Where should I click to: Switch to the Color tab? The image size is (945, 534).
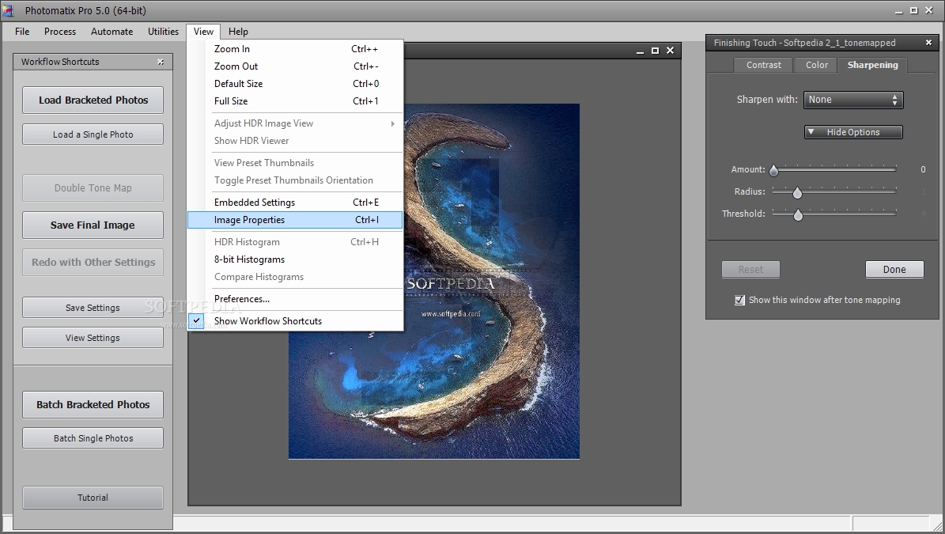[817, 65]
